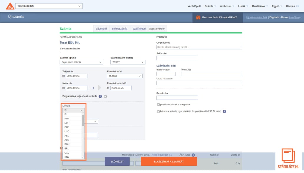Select EUR from the Deviza currency list
Viewport: 304px width, 173px height.
tap(67, 123)
